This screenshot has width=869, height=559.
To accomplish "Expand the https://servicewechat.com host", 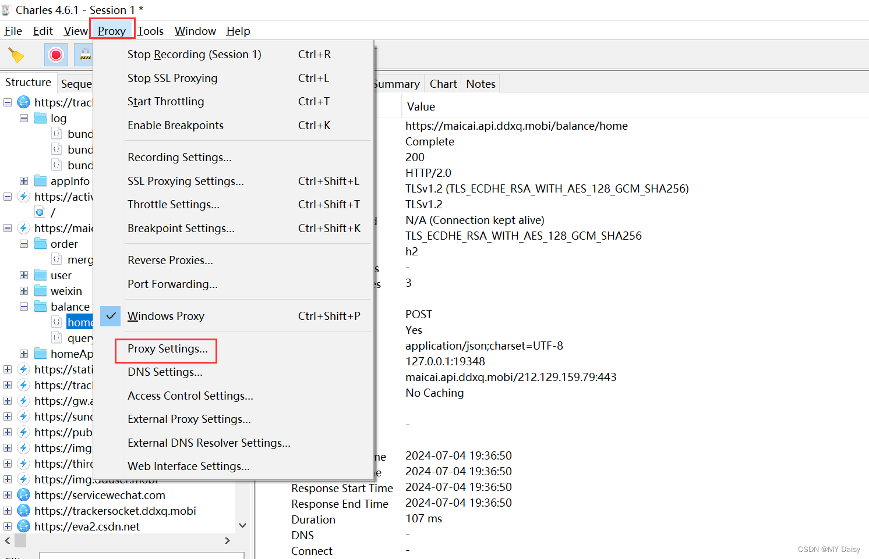I will coord(8,495).
